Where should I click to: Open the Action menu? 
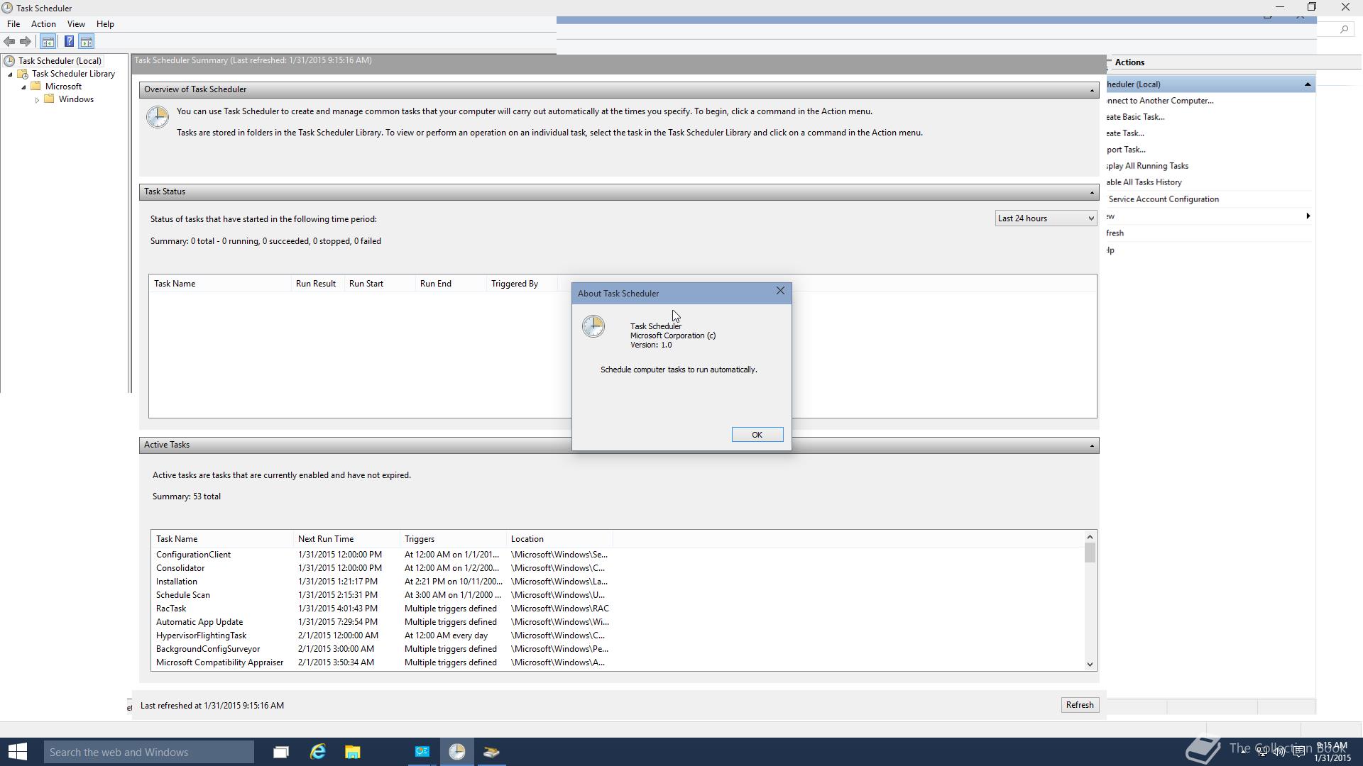[43, 24]
